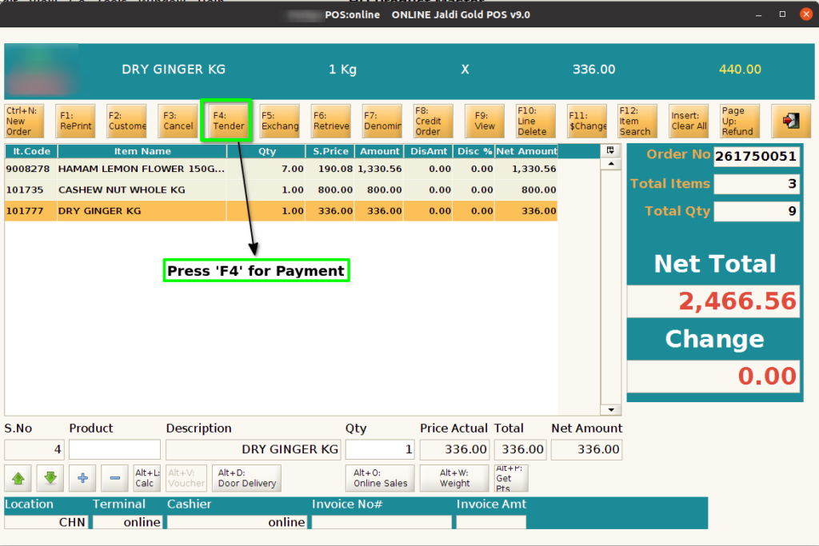Click the Location field CHN
819x546 pixels.
[x=46, y=522]
